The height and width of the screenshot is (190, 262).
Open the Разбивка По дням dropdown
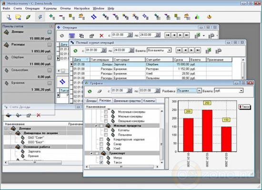click(x=199, y=91)
